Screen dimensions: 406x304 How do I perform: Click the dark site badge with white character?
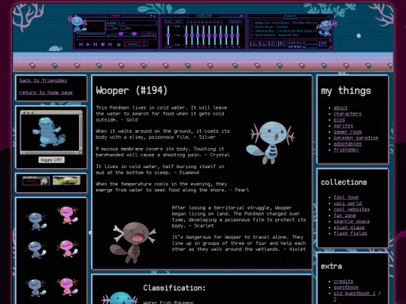pyautogui.click(x=36, y=181)
